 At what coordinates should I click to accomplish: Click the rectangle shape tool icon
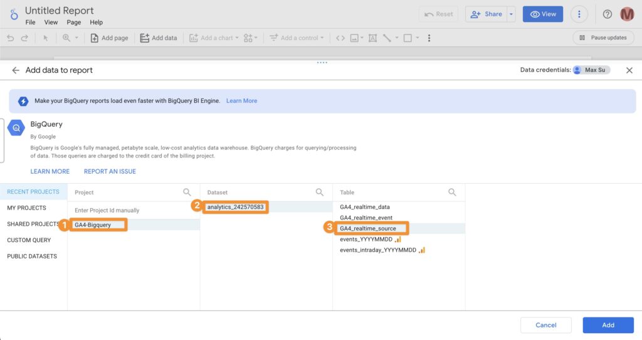(408, 38)
